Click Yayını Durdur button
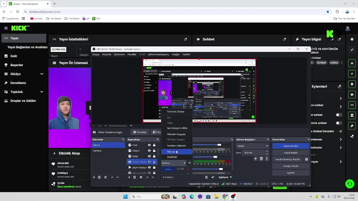This screenshot has height=201, width=358. pos(291,146)
